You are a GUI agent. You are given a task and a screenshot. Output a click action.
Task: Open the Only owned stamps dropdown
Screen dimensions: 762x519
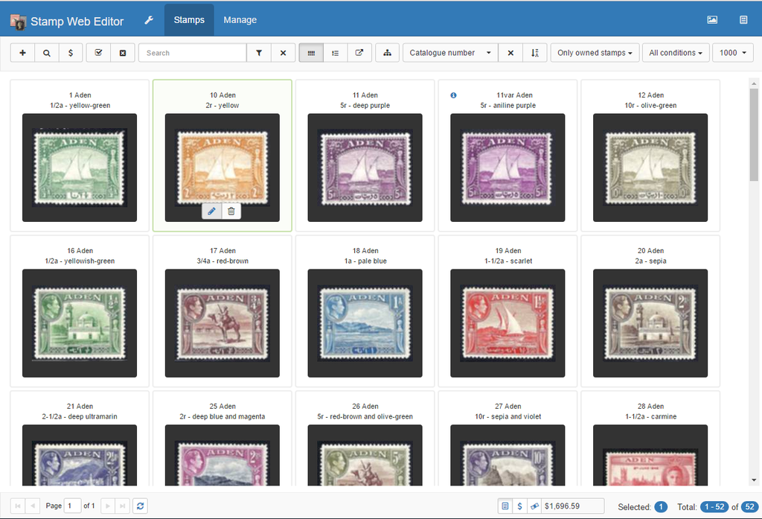click(595, 53)
